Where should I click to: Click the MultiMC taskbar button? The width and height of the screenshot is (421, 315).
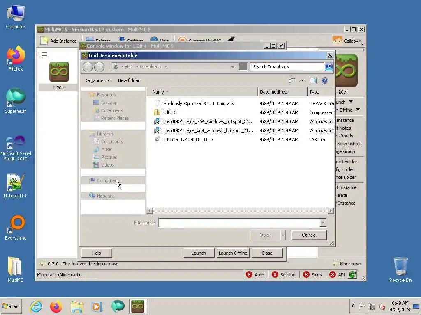point(138,306)
